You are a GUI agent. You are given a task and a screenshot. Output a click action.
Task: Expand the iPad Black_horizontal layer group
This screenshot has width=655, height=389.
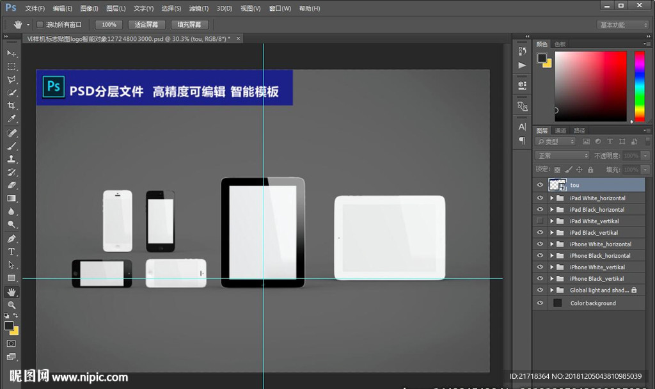(x=551, y=210)
